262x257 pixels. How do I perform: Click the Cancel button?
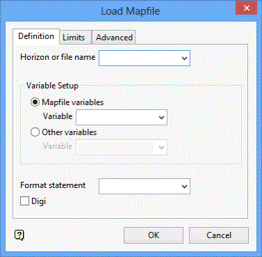[x=219, y=235]
